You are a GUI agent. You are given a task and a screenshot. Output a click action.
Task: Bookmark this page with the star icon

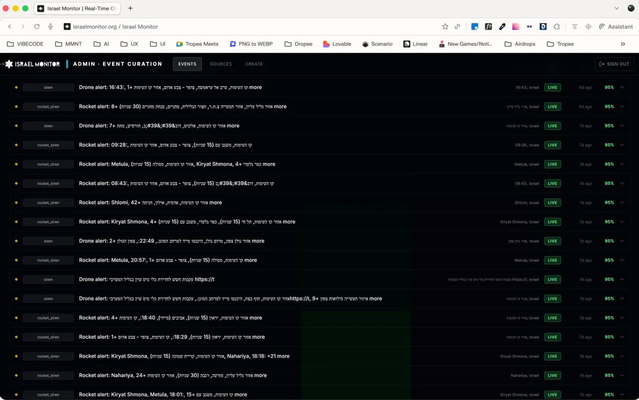445,26
